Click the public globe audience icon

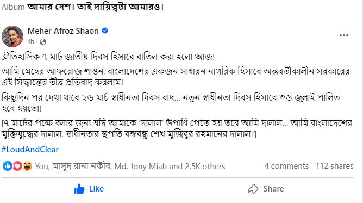(43, 42)
